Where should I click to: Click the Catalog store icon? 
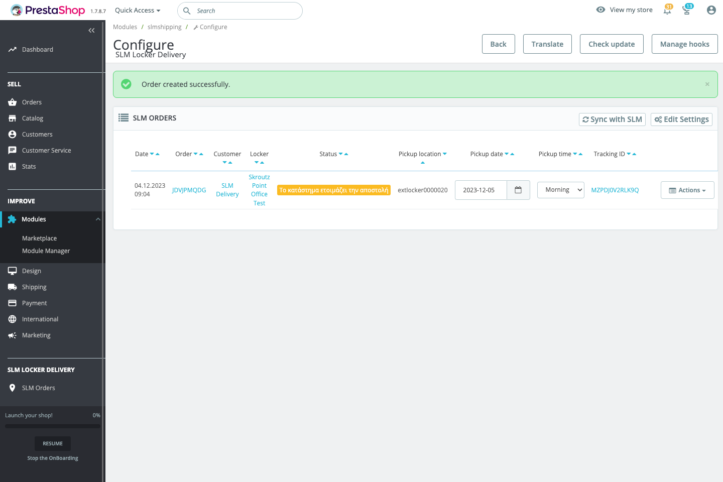coord(13,118)
